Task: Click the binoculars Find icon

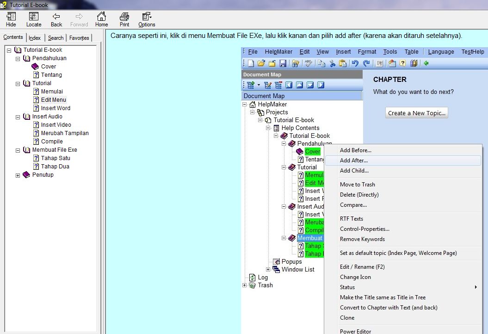Action: point(296,63)
